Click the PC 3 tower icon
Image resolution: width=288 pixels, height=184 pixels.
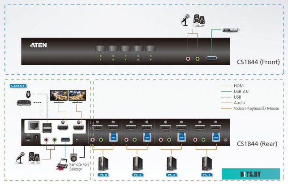[138, 163]
